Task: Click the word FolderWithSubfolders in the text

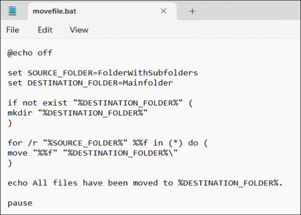Action: click(160, 73)
